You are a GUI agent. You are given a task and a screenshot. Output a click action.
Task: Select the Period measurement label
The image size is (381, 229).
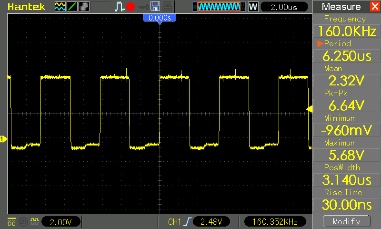338,43
